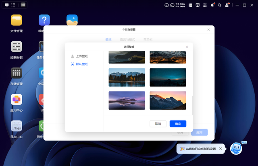The width and height of the screenshot is (258, 166).
Task: Open the task list icon in top bar
Action: [205, 5]
